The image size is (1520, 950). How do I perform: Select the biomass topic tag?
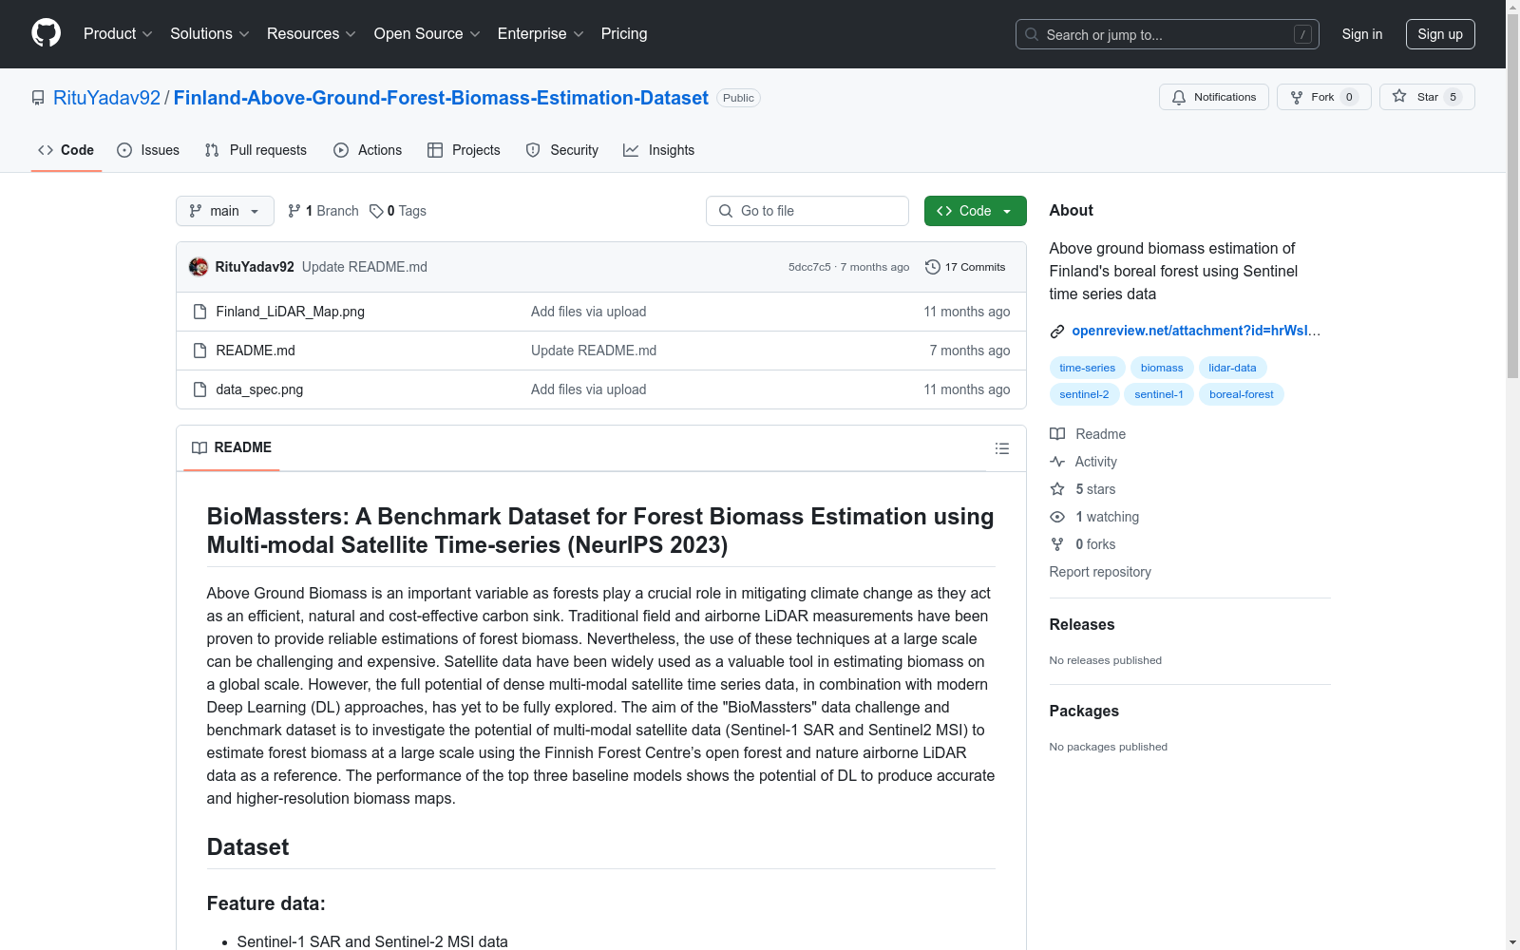tap(1162, 368)
